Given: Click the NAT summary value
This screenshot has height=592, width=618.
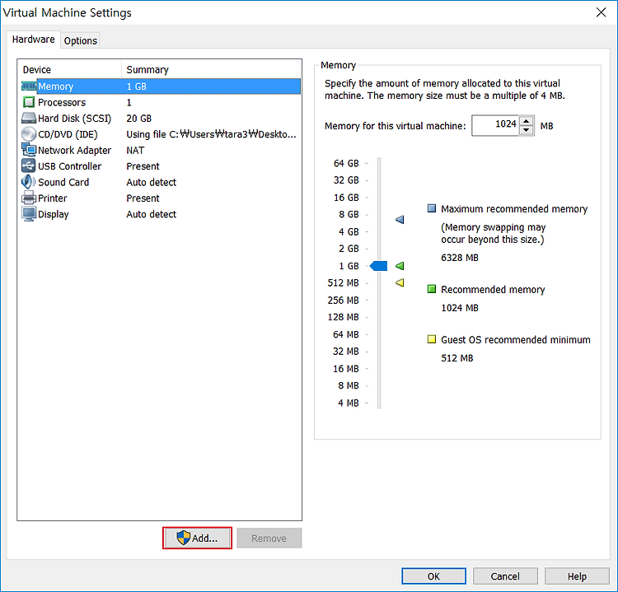Looking at the screenshot, I should (135, 150).
